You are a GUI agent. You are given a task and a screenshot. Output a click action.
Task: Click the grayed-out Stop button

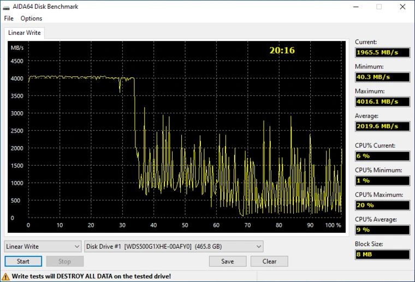[64, 261]
